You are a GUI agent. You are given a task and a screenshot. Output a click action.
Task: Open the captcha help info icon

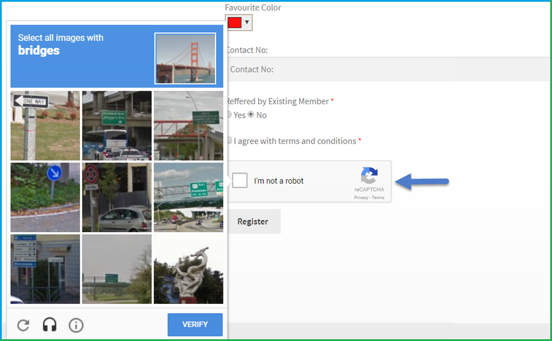pyautogui.click(x=75, y=325)
